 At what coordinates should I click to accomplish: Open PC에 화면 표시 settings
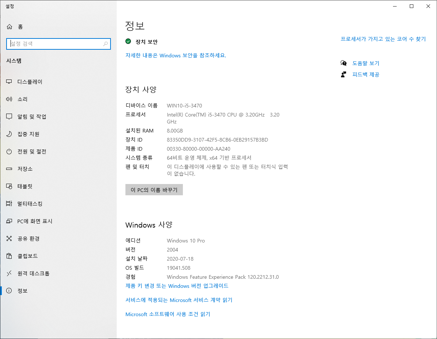(58, 221)
